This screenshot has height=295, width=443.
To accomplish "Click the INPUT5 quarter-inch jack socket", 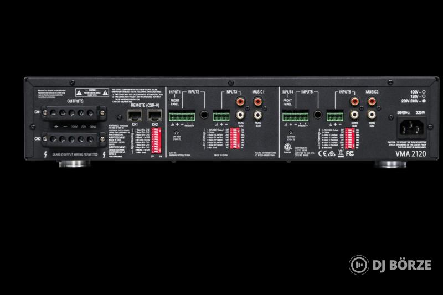I will click(x=317, y=115).
